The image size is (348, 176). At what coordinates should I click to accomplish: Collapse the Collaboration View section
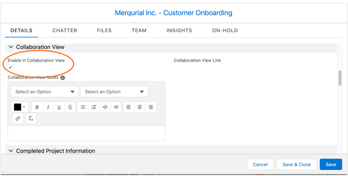(10, 47)
